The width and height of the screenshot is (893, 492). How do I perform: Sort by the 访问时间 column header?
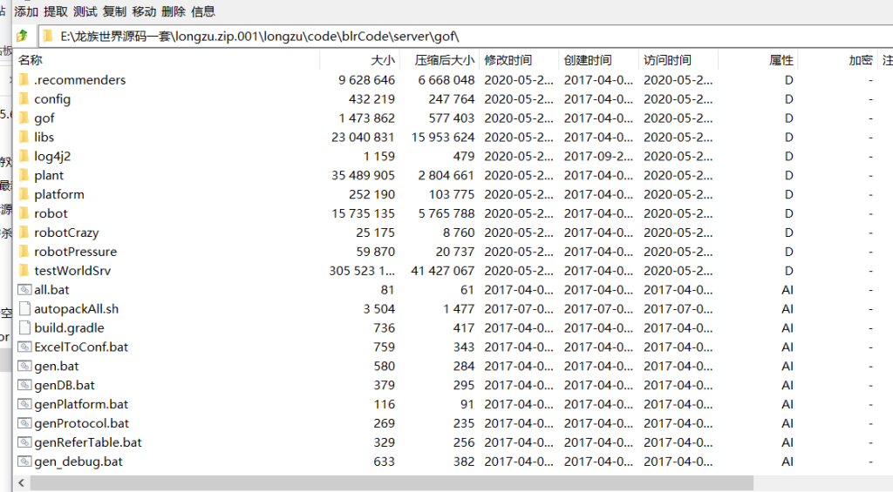tap(678, 60)
